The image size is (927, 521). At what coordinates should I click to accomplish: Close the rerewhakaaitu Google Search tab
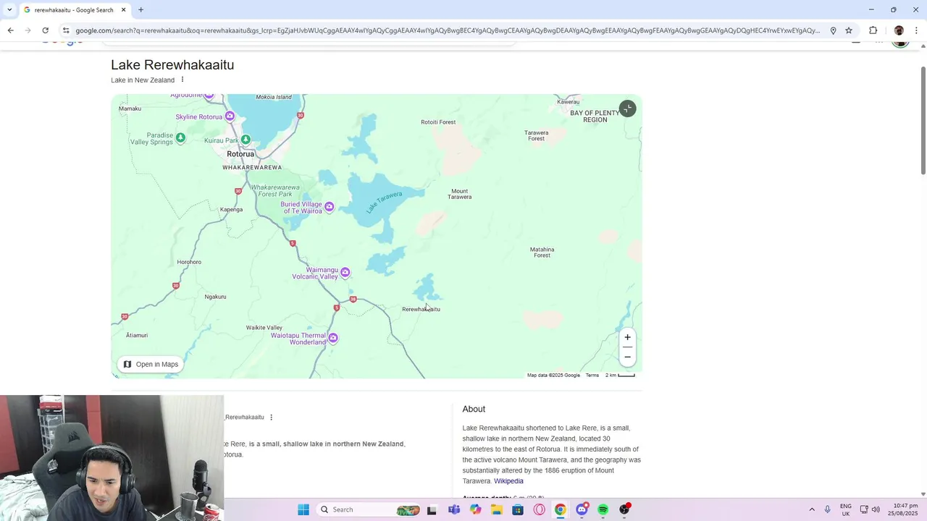[x=124, y=9]
